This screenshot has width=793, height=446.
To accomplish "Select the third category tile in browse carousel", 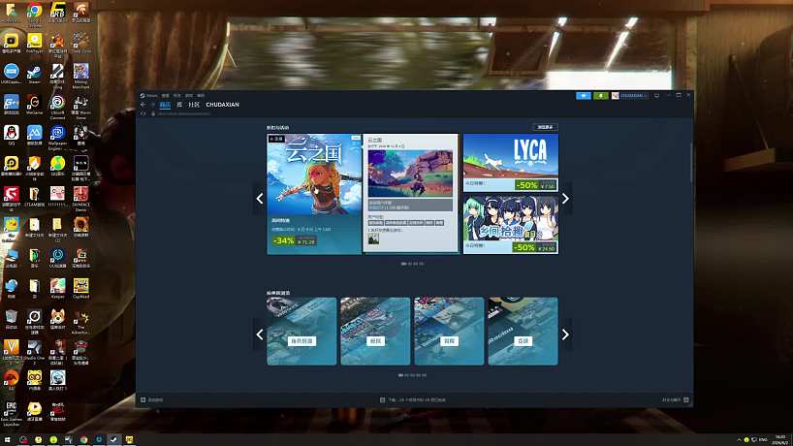I will (449, 332).
